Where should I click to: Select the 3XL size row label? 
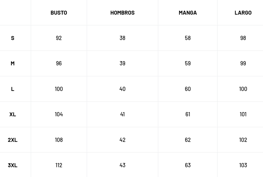13,165
